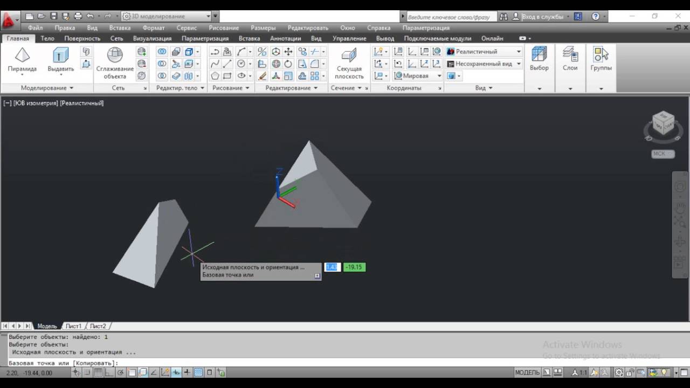Click the Open file icon in quick toolbar

(41, 16)
